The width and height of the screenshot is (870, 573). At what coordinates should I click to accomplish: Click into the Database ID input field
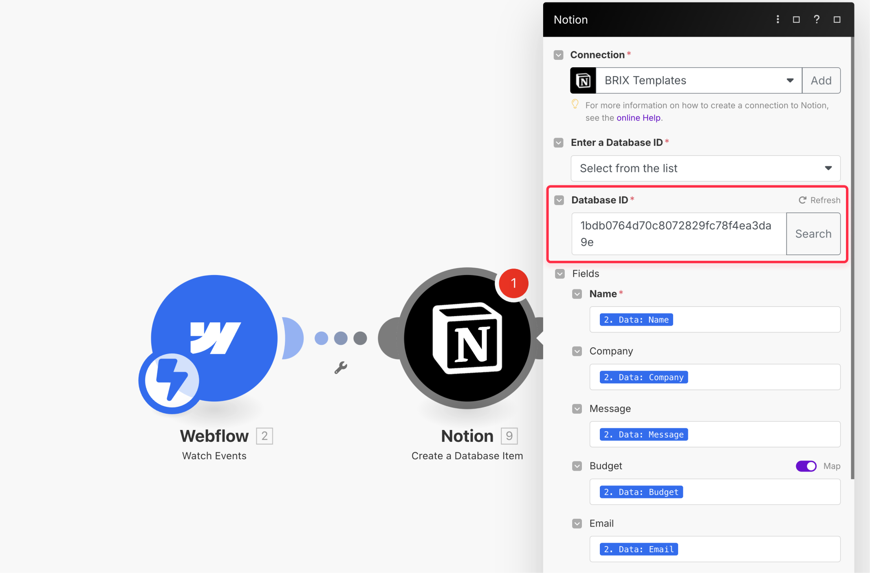click(679, 234)
